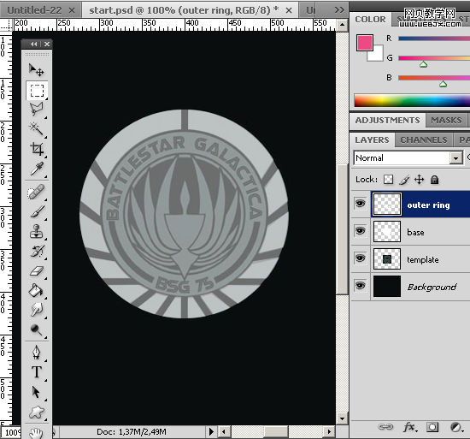Select the base layer thumbnail

pos(386,231)
